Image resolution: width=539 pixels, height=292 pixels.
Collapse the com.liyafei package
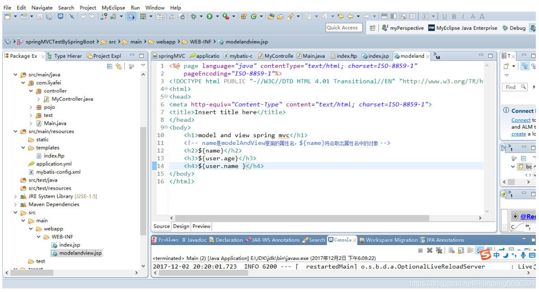coord(23,83)
